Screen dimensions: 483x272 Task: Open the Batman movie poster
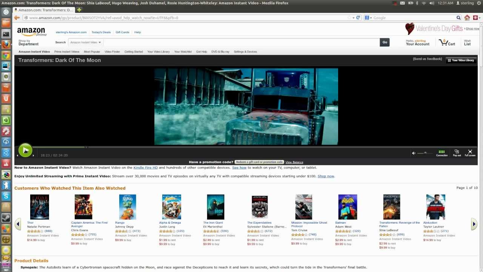(348, 207)
